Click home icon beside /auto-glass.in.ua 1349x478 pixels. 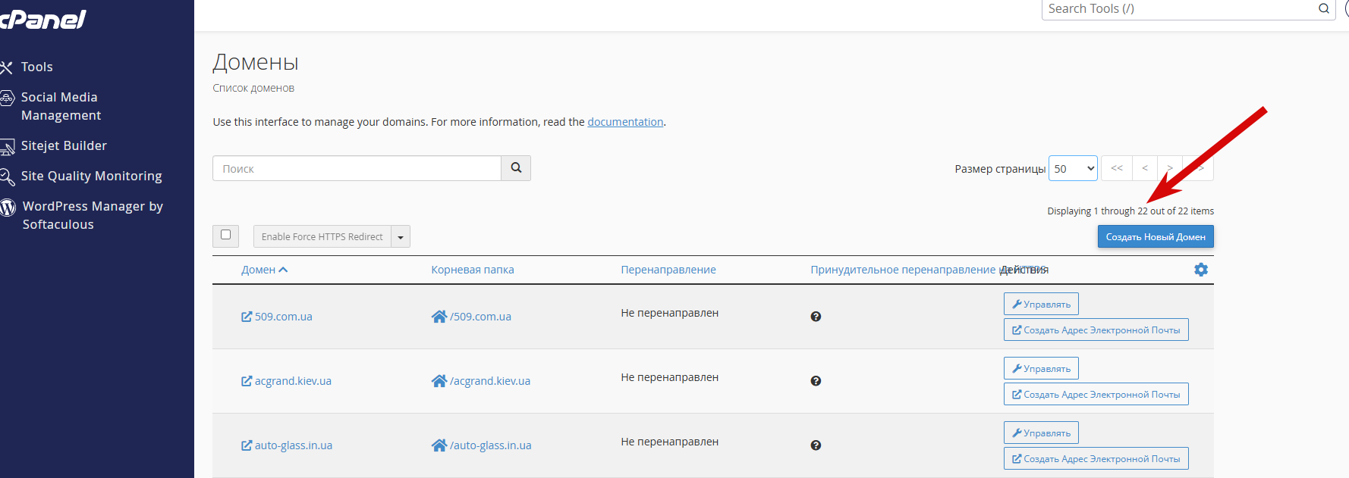pos(439,445)
